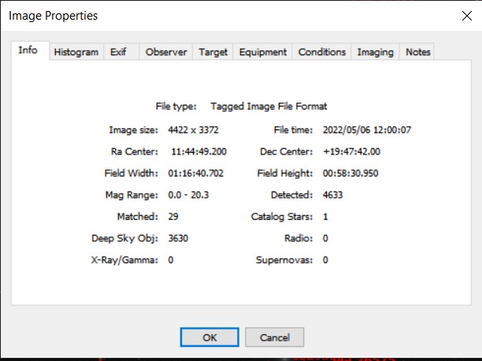
Task: Open the Conditions tab
Action: (x=322, y=52)
